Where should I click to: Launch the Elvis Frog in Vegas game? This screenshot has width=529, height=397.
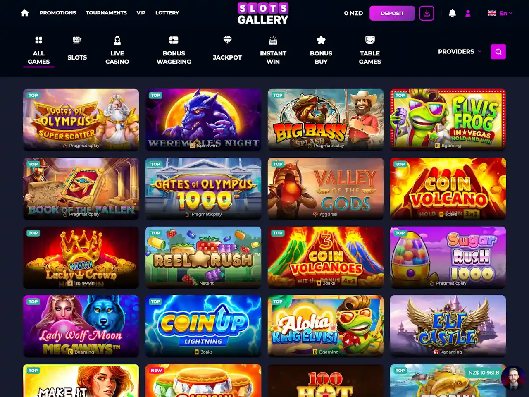coord(448,119)
